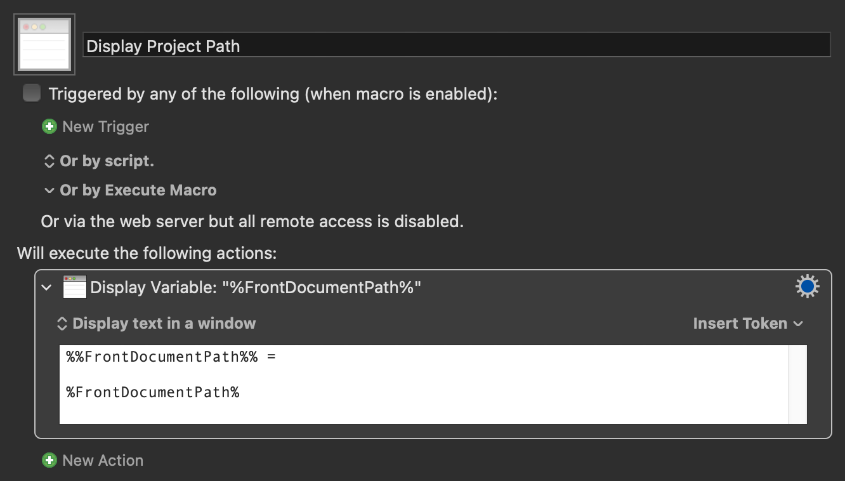Open the Display text in a window dropdown
The image size is (845, 481).
point(156,324)
